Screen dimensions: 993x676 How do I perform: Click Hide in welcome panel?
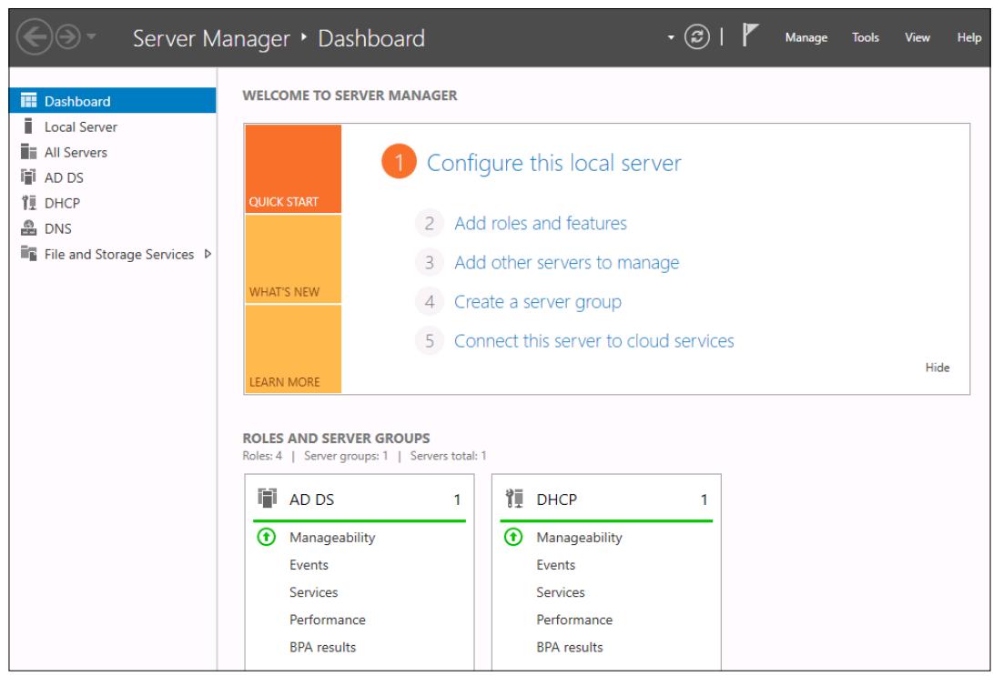pyautogui.click(x=937, y=368)
